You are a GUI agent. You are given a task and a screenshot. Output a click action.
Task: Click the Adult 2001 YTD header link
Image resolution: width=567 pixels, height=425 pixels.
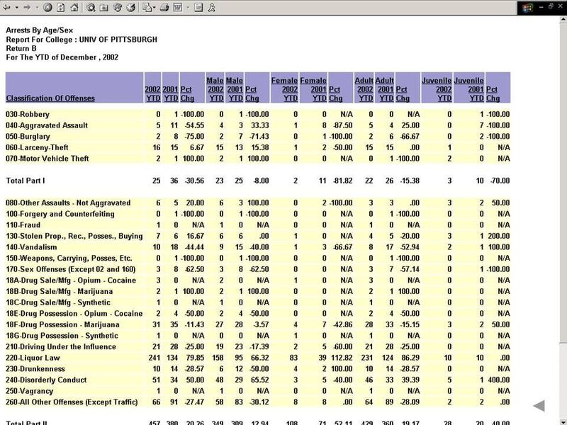click(384, 89)
